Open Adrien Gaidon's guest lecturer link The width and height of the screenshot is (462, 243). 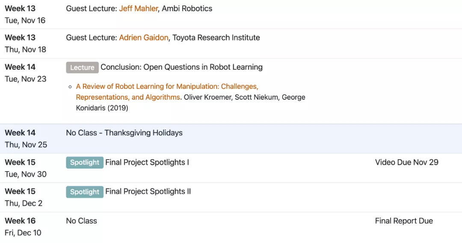point(144,38)
